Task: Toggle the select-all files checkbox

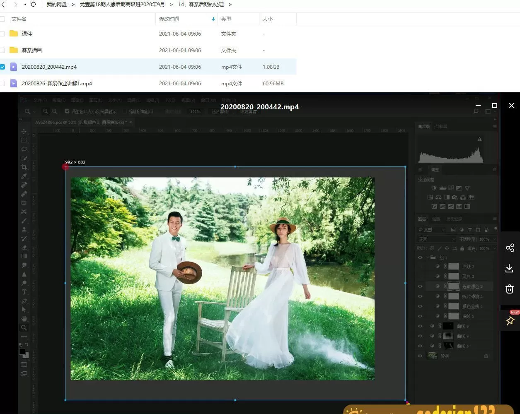Action: (2, 19)
